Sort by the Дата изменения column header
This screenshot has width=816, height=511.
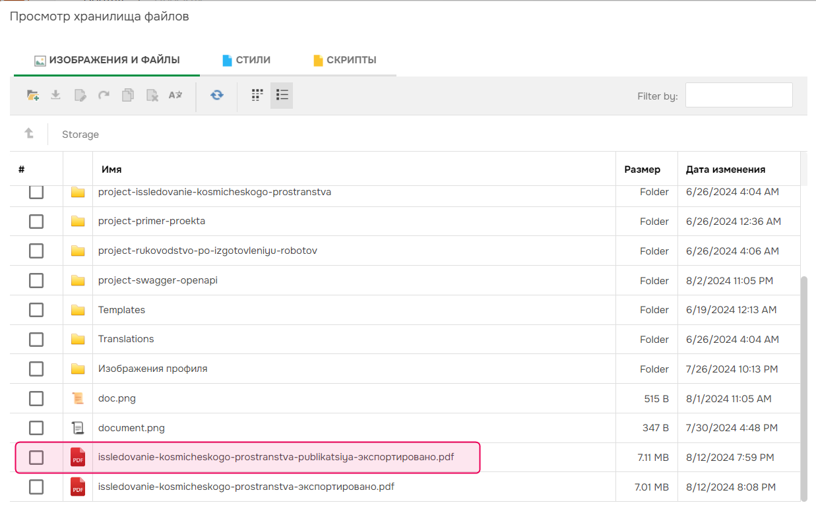point(726,169)
